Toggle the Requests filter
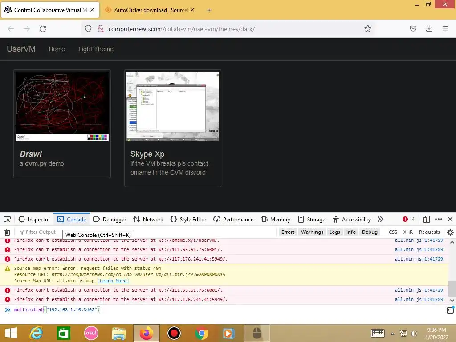 click(x=429, y=232)
